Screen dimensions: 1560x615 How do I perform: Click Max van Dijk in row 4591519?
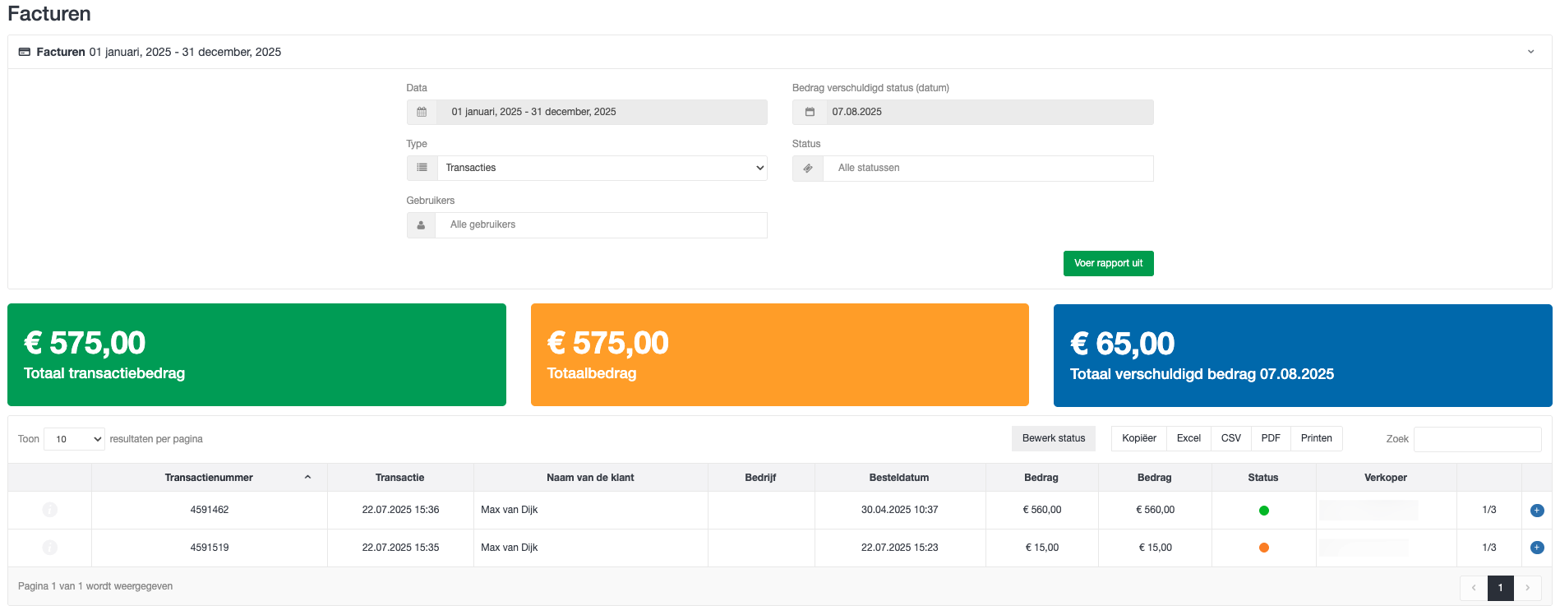510,548
